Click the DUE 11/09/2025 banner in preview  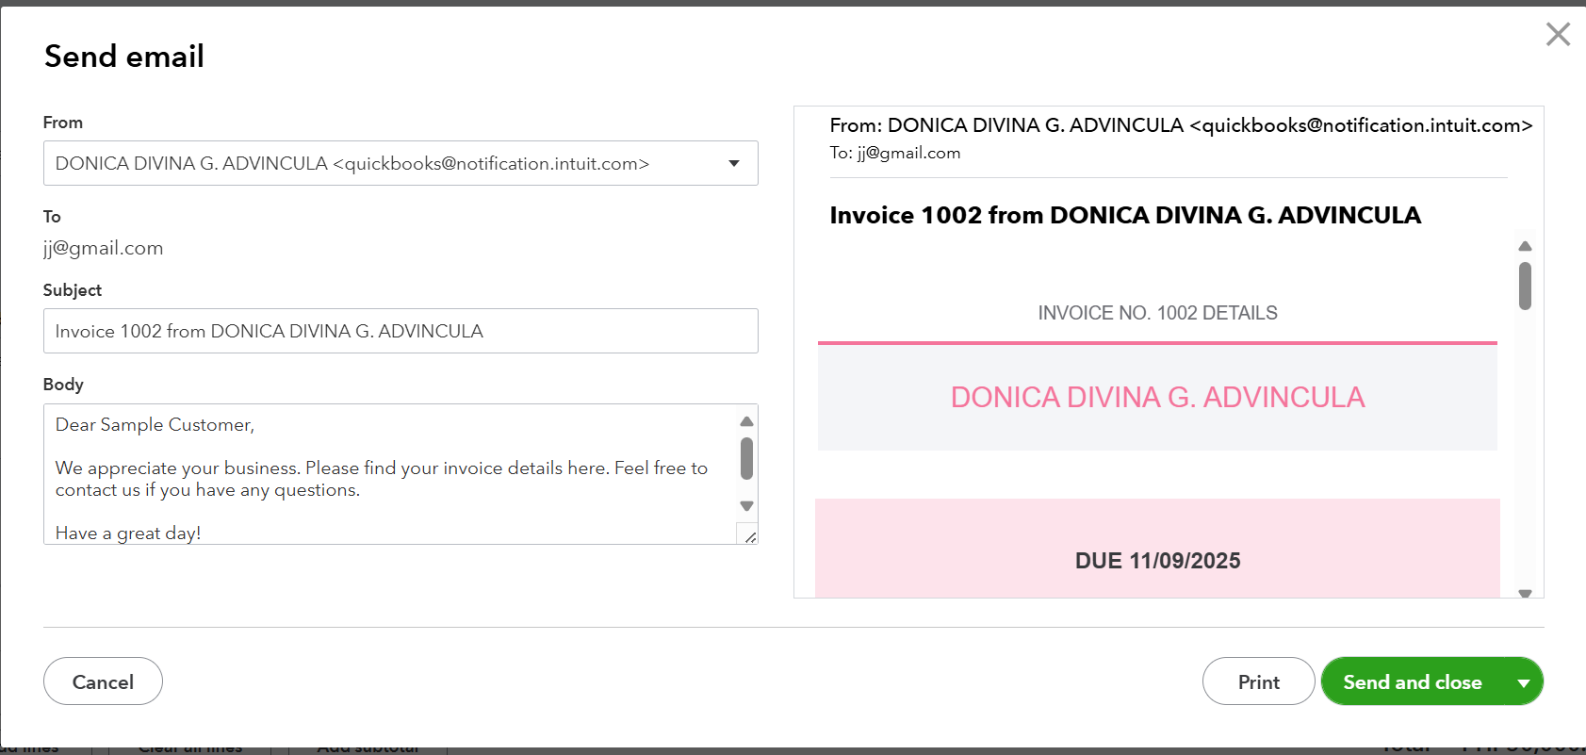pos(1157,561)
